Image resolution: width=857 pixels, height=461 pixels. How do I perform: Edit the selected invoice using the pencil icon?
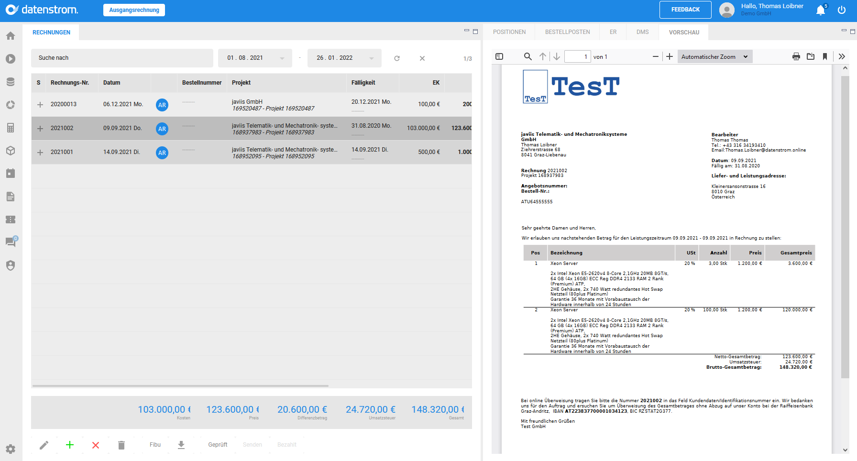point(44,445)
